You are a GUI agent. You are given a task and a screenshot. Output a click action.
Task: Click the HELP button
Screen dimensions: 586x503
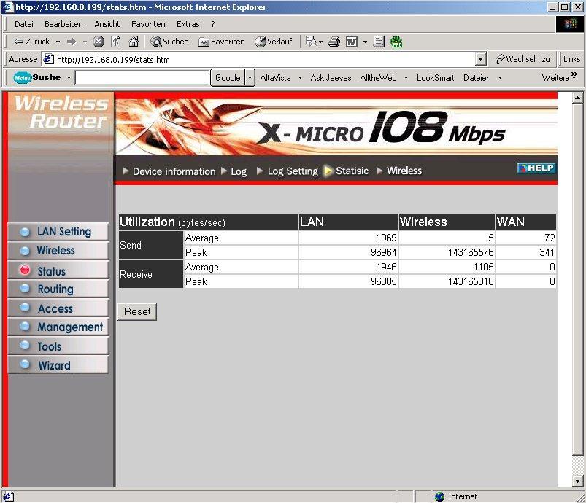[536, 168]
